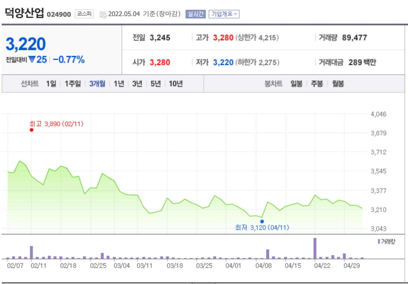This screenshot has width=408, height=284.
Task: Click the 시가 value 3,280
Action: [x=160, y=63]
